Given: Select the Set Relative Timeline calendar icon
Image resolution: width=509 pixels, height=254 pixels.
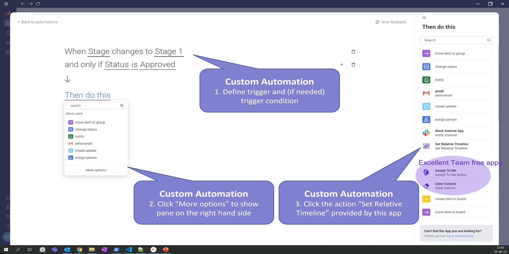Looking at the screenshot, I should pos(426,146).
